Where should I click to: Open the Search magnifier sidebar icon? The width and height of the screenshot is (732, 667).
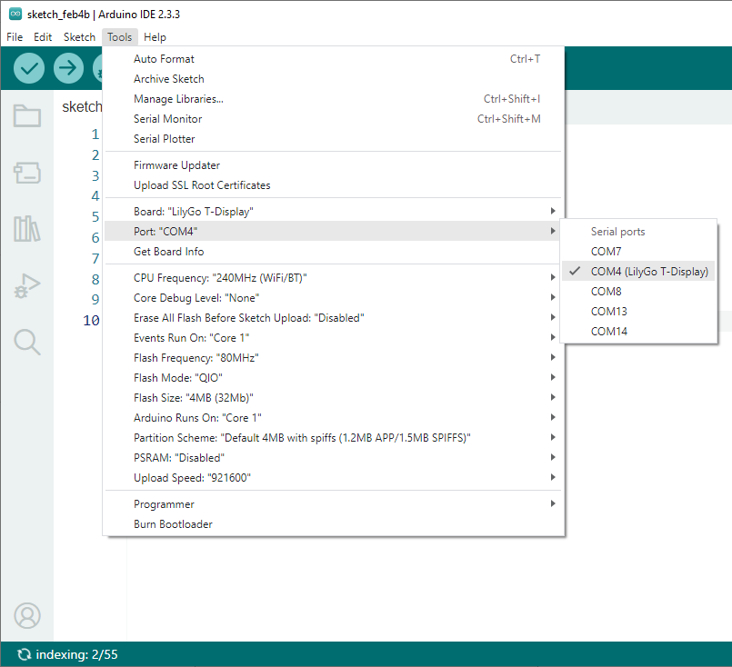coord(27,342)
